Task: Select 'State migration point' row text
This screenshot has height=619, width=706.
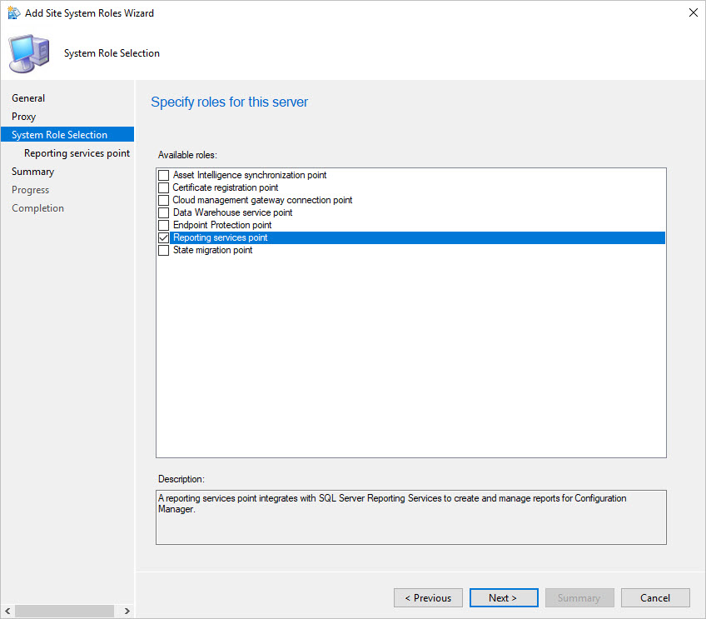Action: [x=213, y=250]
